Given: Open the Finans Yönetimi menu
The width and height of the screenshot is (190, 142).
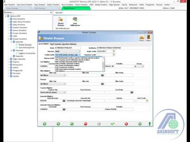Looking at the screenshot, I should (x=81, y=5).
